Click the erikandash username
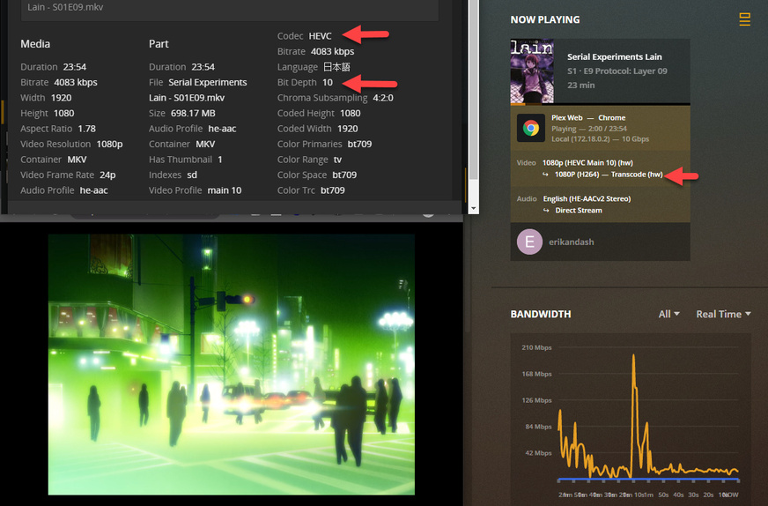 pos(571,242)
